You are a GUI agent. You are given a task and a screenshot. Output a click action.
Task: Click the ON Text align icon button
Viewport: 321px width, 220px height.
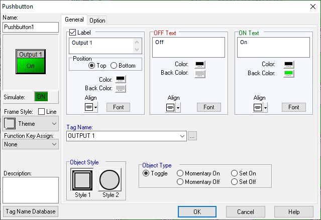258,107
